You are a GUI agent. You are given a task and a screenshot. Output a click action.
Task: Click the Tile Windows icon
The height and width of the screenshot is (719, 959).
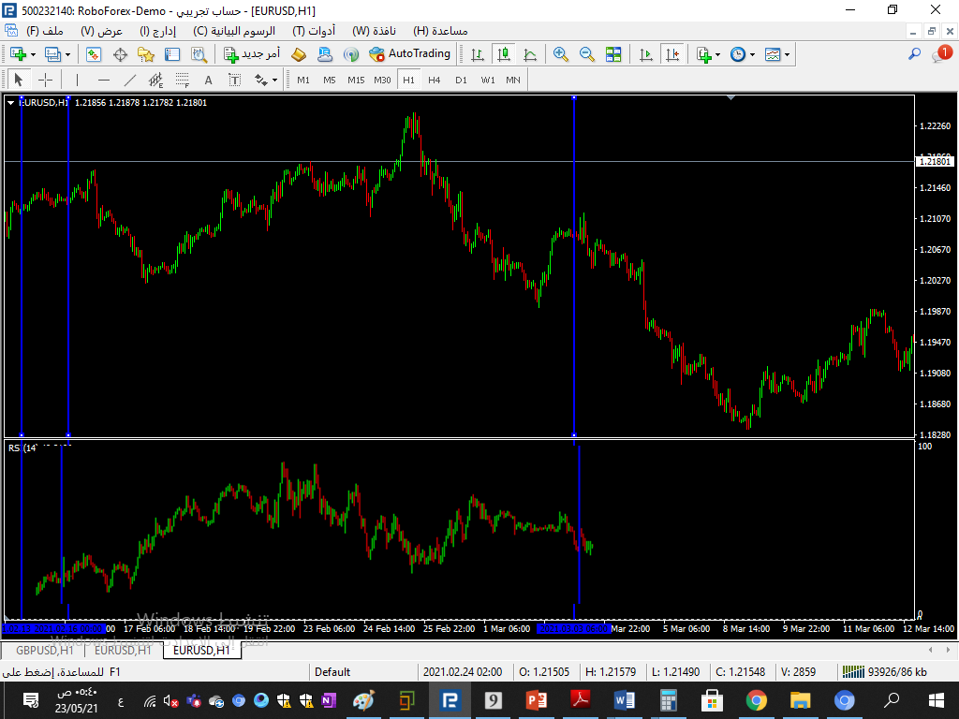click(613, 54)
